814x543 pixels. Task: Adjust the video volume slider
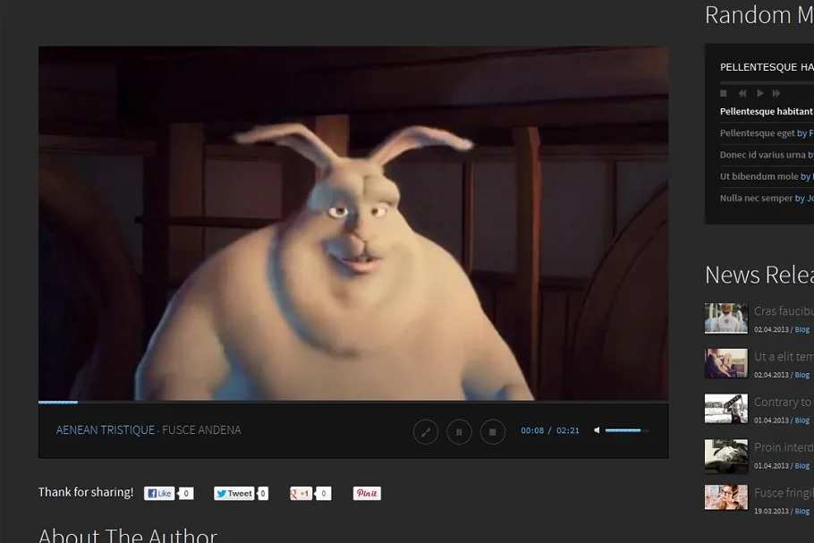[626, 430]
